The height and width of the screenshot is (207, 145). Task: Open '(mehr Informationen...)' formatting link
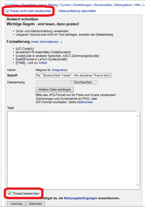click(46, 42)
